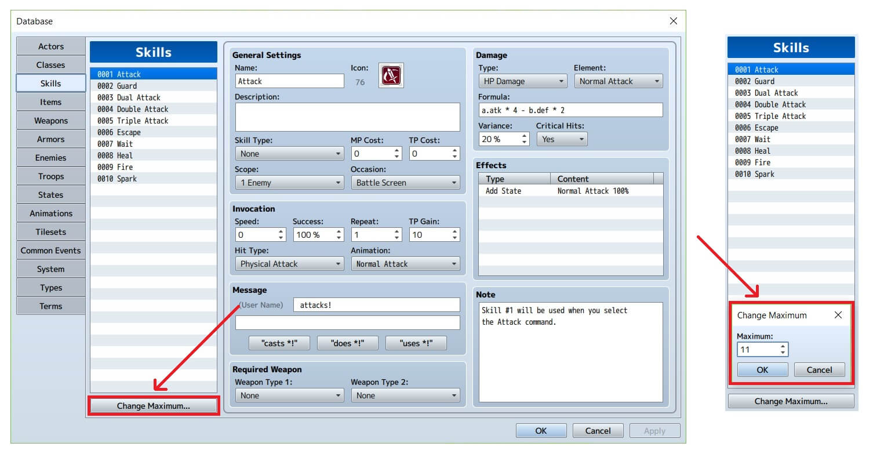The width and height of the screenshot is (873, 454).
Task: Select 0009 Fire in the separate Skills panel
Action: point(791,162)
